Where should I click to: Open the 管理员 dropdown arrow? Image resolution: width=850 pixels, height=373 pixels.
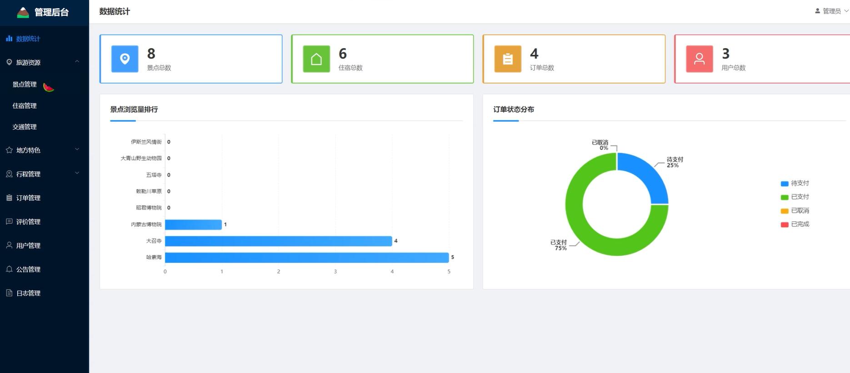(846, 11)
